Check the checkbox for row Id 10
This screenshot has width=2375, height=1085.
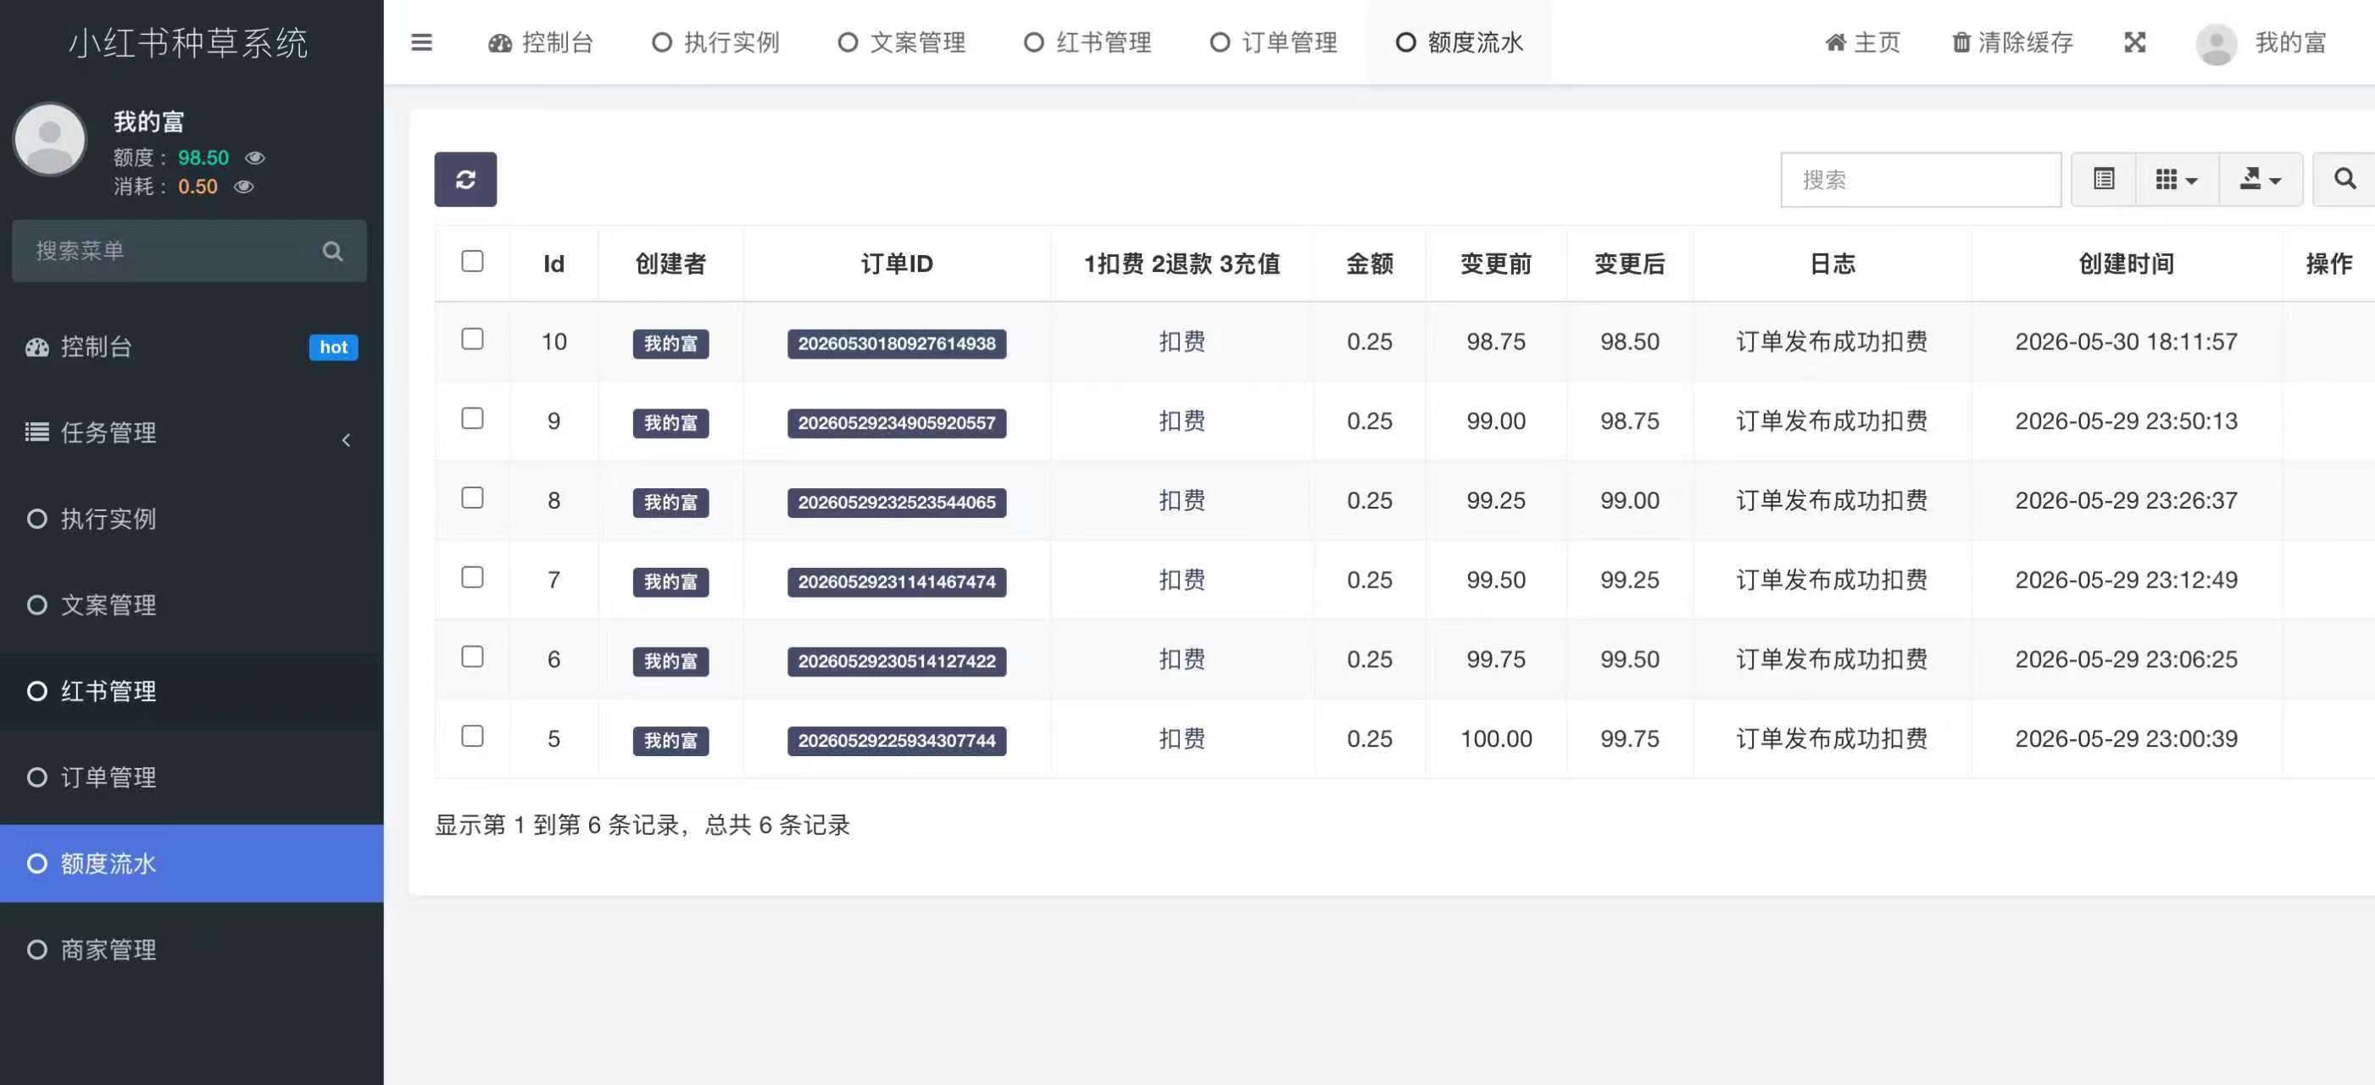click(x=472, y=339)
